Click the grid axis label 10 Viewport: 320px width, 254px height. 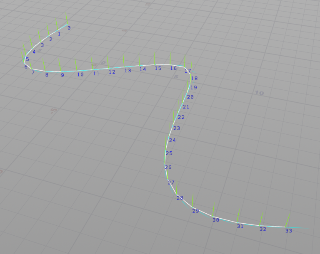(x=259, y=93)
